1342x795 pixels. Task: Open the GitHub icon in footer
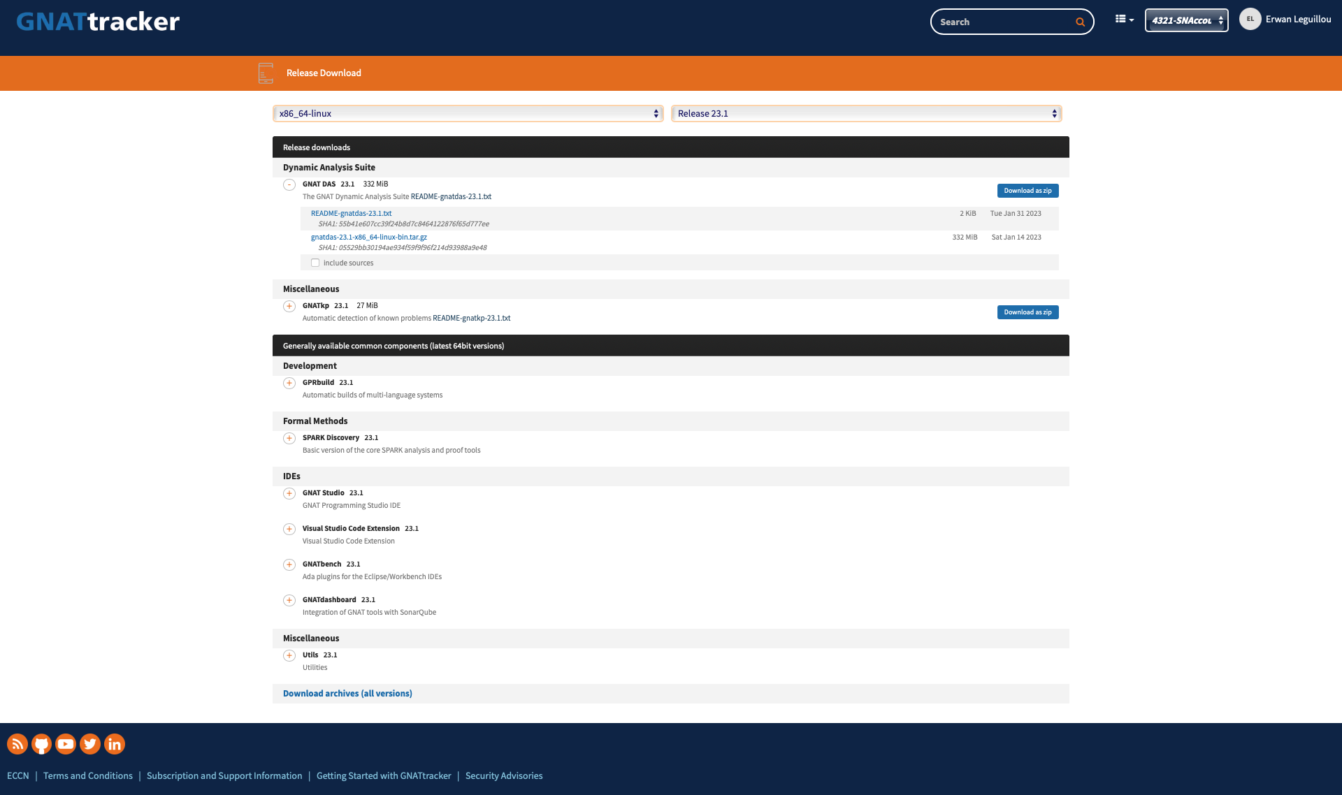point(41,744)
